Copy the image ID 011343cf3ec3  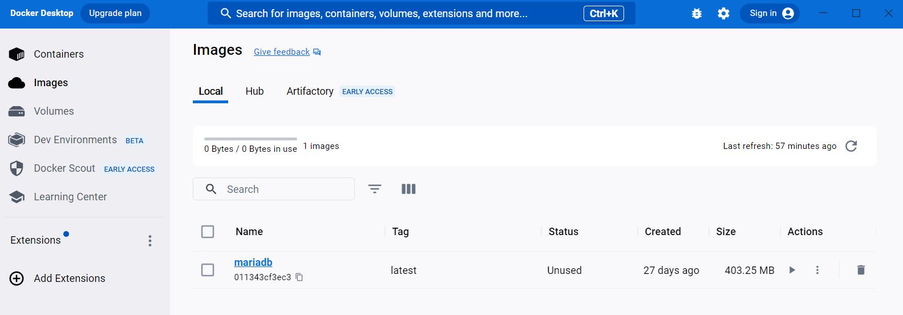click(x=299, y=277)
